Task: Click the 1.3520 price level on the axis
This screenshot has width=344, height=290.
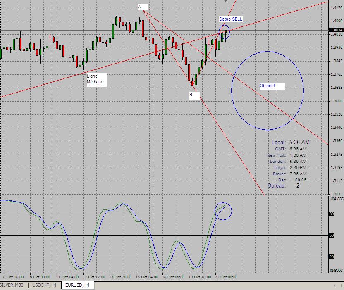Action: pyautogui.click(x=336, y=114)
